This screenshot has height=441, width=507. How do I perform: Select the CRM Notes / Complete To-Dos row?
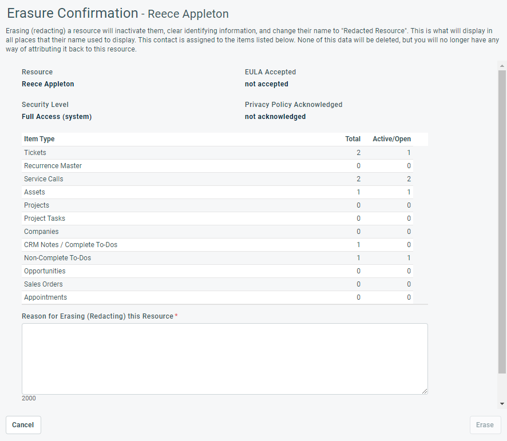click(217, 245)
